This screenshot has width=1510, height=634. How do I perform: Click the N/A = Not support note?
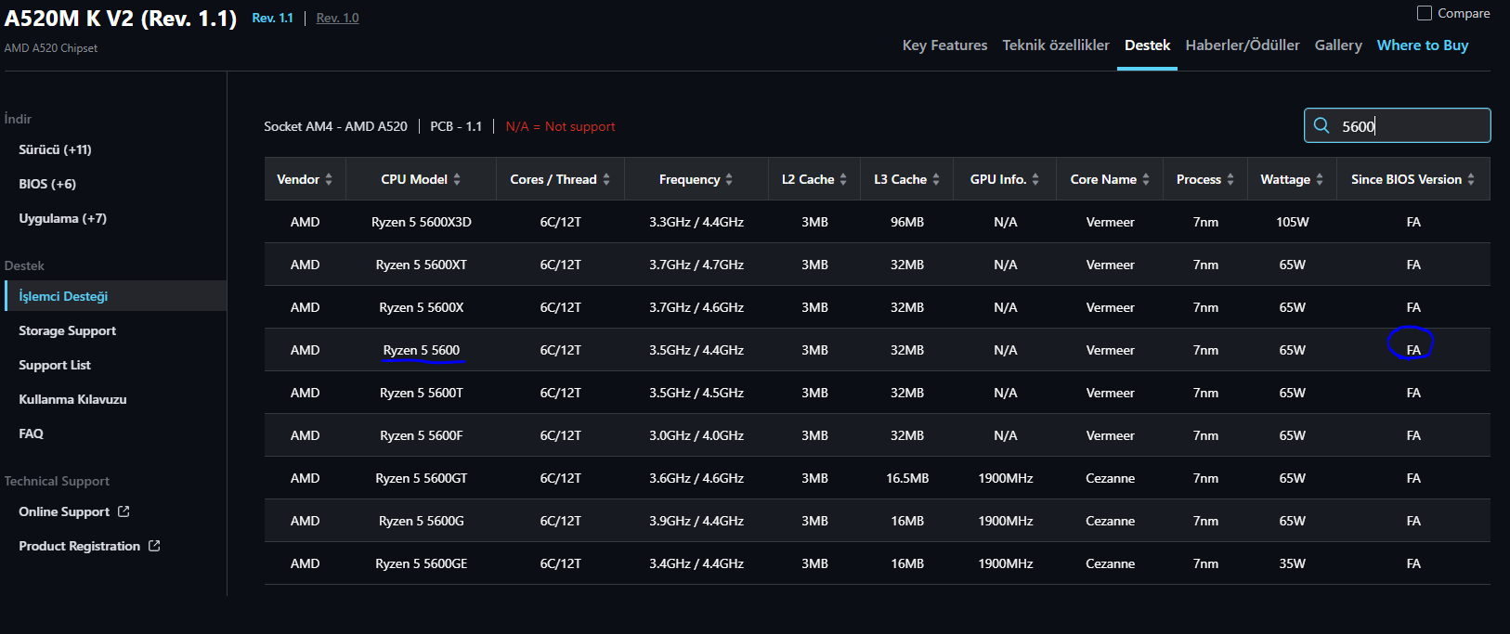[x=560, y=126]
